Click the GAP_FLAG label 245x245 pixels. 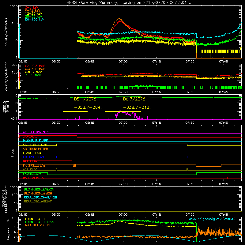point(30,136)
